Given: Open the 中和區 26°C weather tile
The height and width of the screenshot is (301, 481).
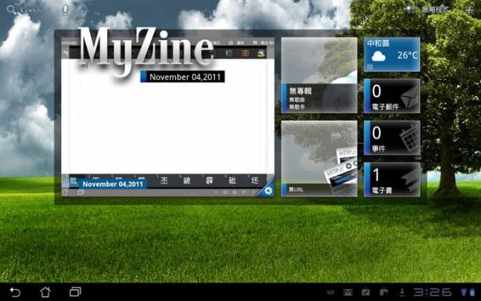Looking at the screenshot, I should tap(392, 55).
